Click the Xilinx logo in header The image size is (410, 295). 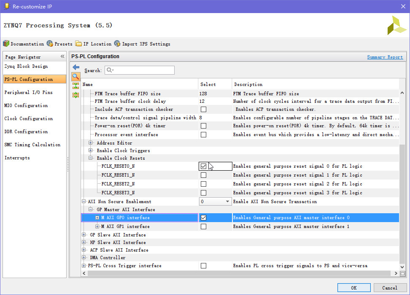(x=397, y=25)
